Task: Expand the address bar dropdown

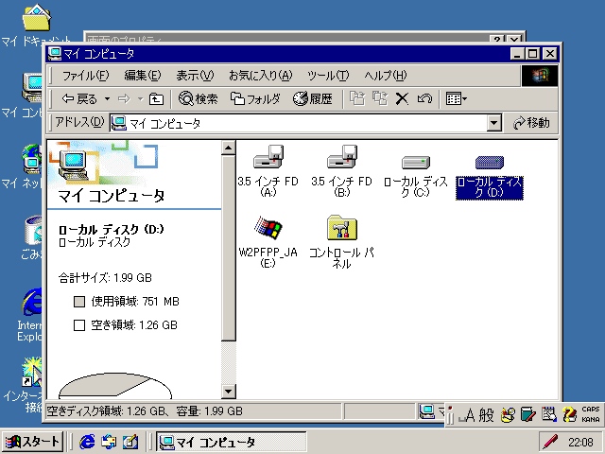Action: [x=493, y=123]
